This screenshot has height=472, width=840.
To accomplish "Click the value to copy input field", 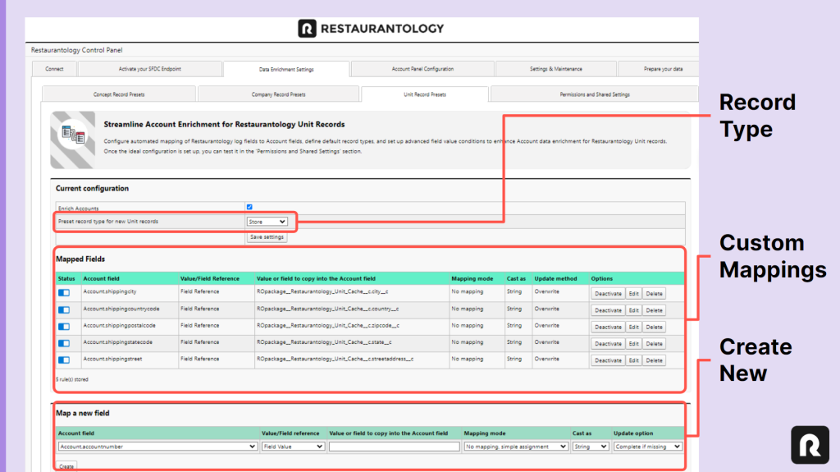I will click(395, 447).
